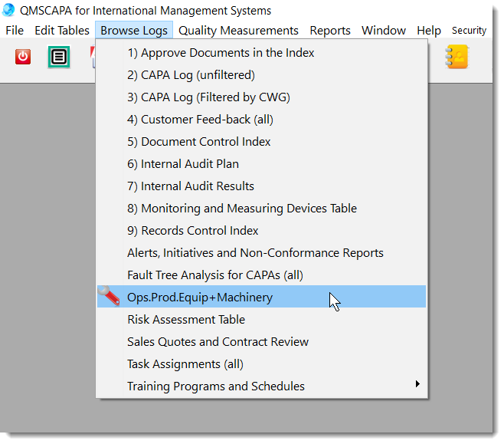Open the Window menu

pyautogui.click(x=384, y=31)
